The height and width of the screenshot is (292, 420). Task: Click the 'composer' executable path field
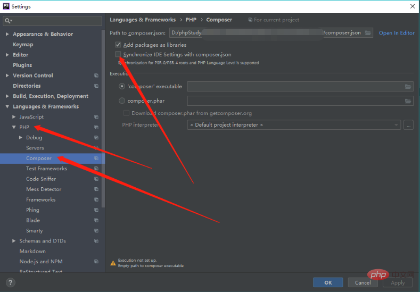pyautogui.click(x=300, y=87)
